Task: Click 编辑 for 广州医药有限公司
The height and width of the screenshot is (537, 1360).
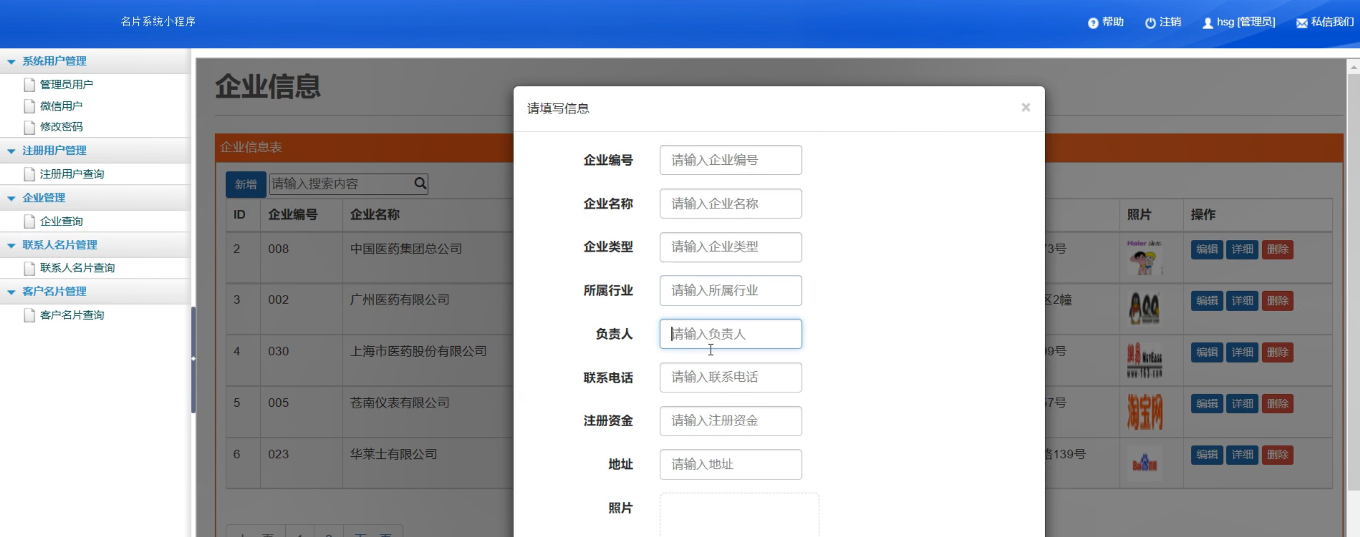Action: click(x=1207, y=301)
